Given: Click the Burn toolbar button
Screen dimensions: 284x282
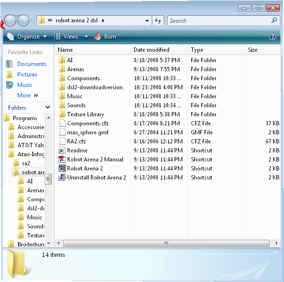Looking at the screenshot, I should point(106,37).
